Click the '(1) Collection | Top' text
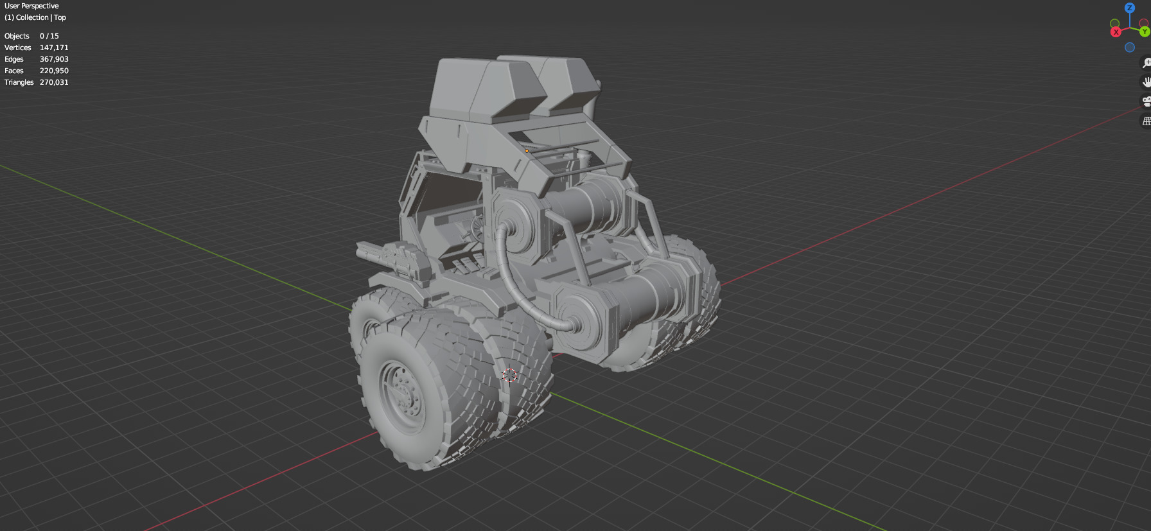Image resolution: width=1151 pixels, height=531 pixels. 35,17
